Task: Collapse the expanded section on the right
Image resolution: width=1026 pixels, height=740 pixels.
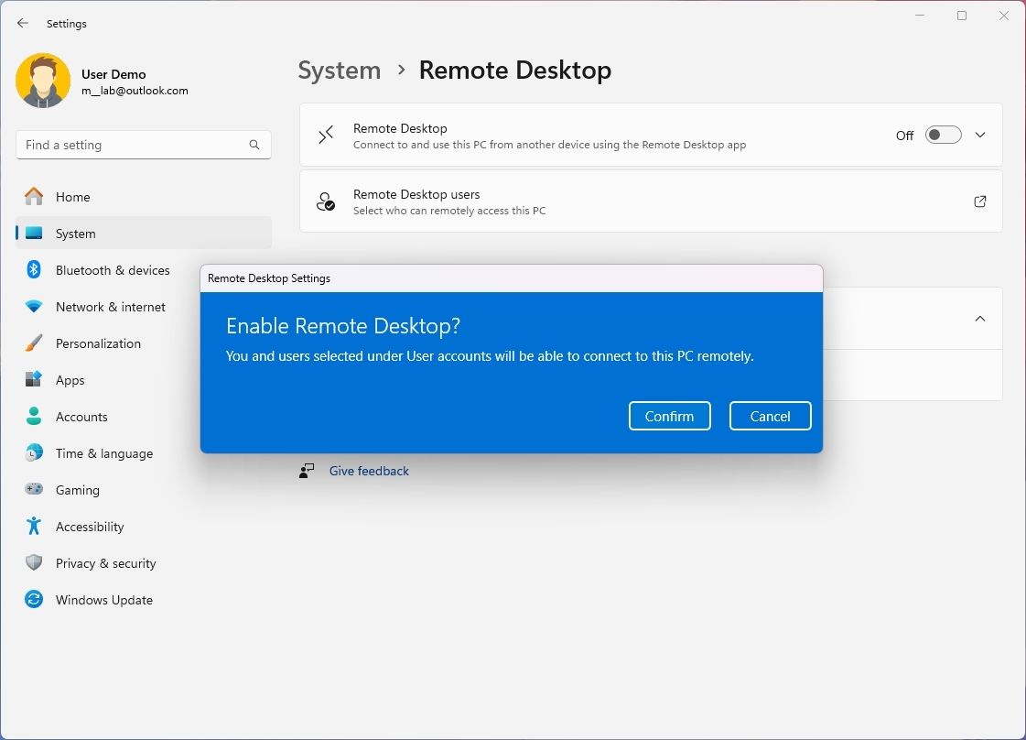Action: (x=979, y=319)
